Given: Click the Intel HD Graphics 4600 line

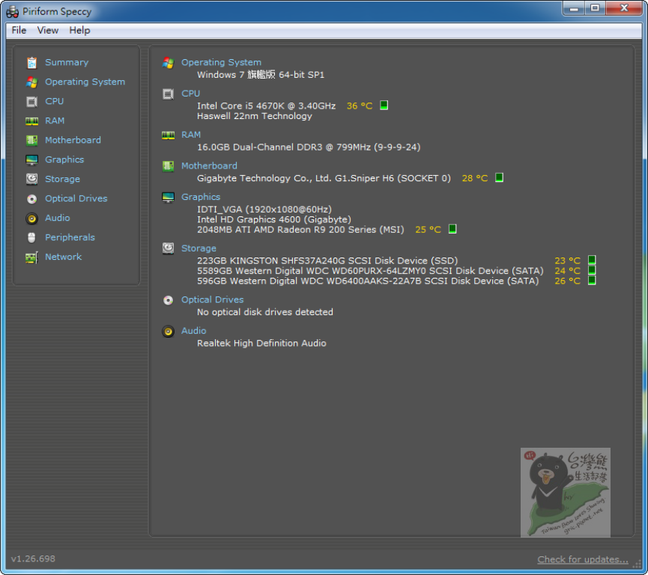Looking at the screenshot, I should tap(274, 220).
